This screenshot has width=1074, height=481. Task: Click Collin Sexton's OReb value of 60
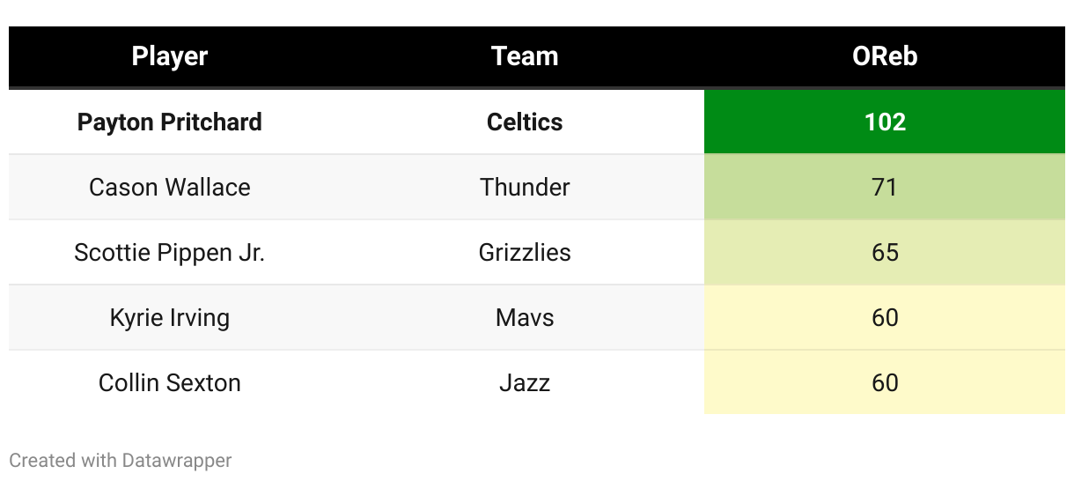[x=884, y=382]
